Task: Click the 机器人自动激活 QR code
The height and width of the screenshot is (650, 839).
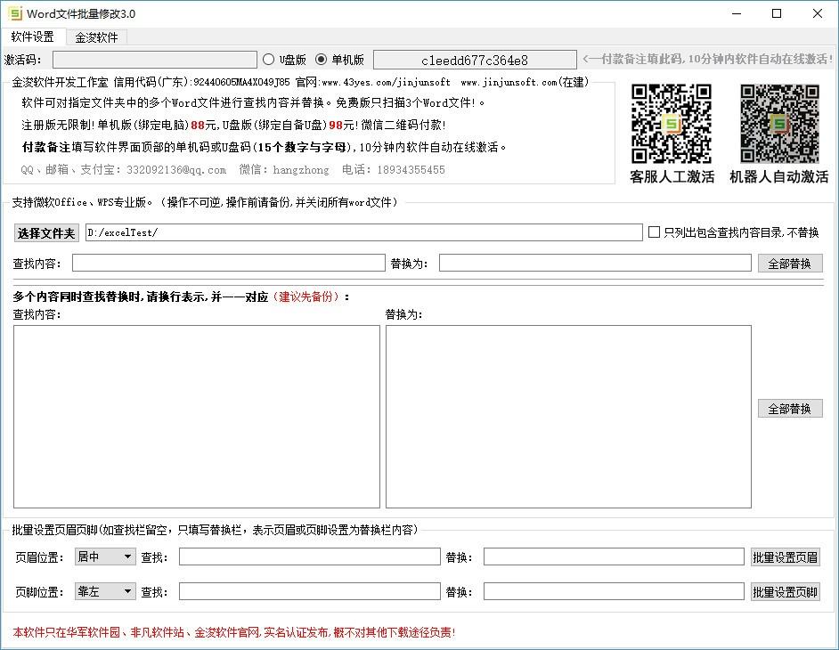Action: (779, 124)
